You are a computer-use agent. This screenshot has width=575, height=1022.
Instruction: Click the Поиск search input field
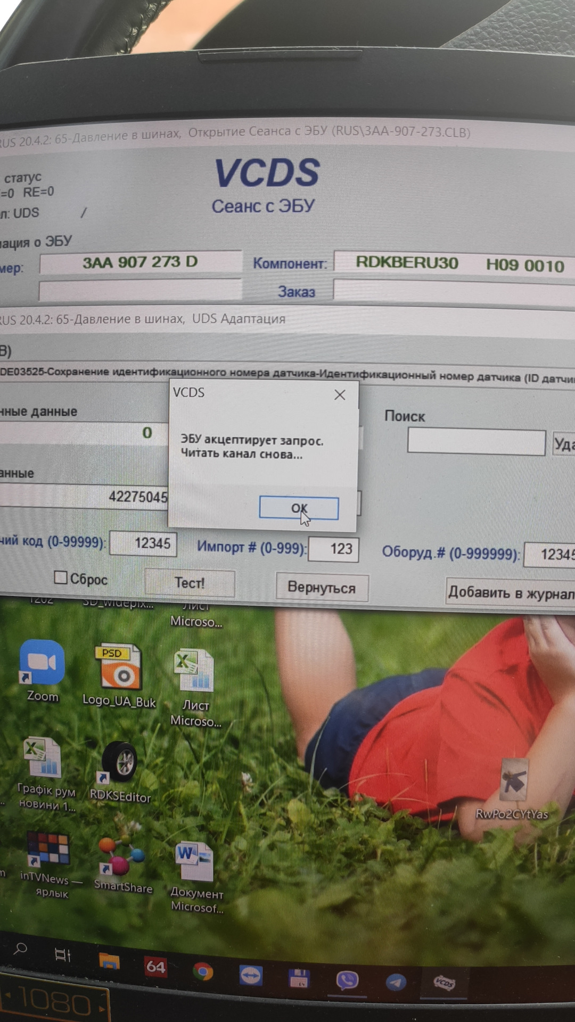[476, 442]
